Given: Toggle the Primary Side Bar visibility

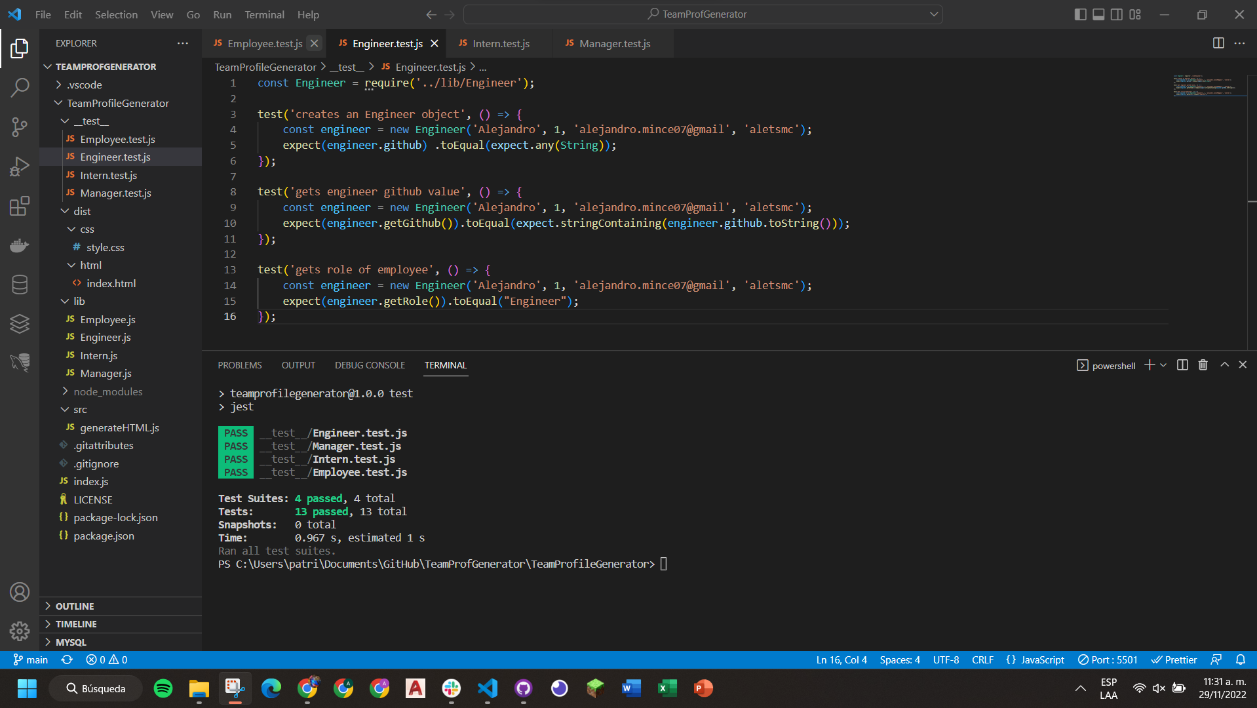Looking at the screenshot, I should click(x=1080, y=14).
